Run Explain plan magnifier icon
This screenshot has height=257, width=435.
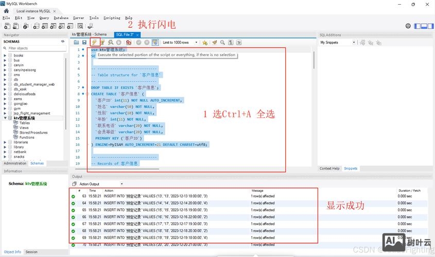pyautogui.click(x=111, y=42)
